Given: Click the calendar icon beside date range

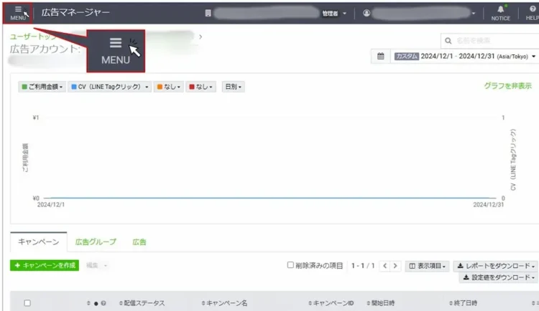Looking at the screenshot, I should [x=380, y=57].
